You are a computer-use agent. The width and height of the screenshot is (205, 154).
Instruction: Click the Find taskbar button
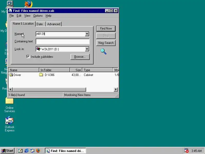(66, 151)
